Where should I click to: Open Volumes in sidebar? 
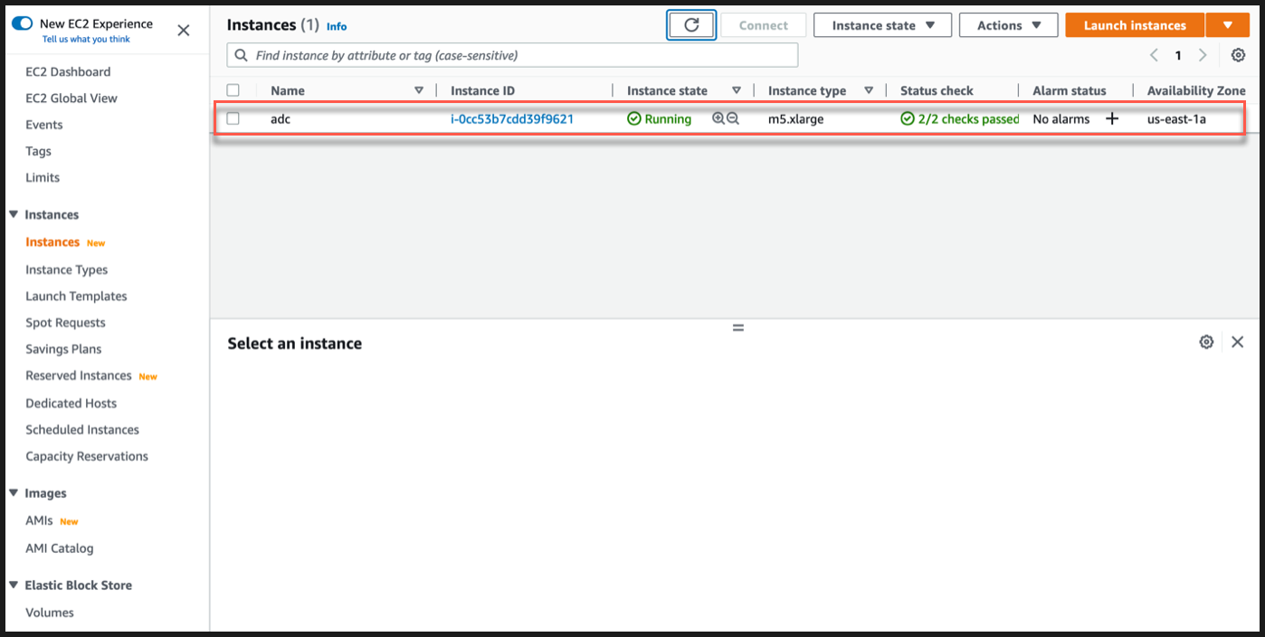50,613
